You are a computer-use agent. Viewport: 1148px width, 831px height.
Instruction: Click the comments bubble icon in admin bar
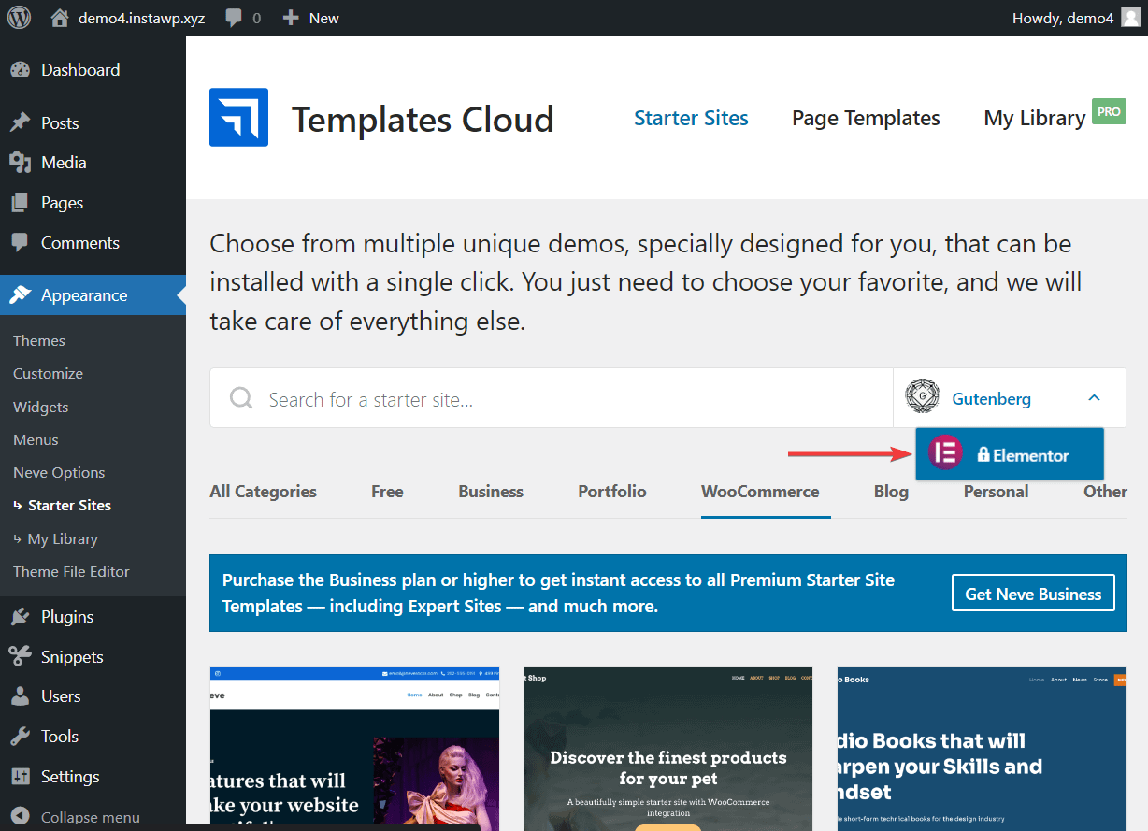click(235, 18)
